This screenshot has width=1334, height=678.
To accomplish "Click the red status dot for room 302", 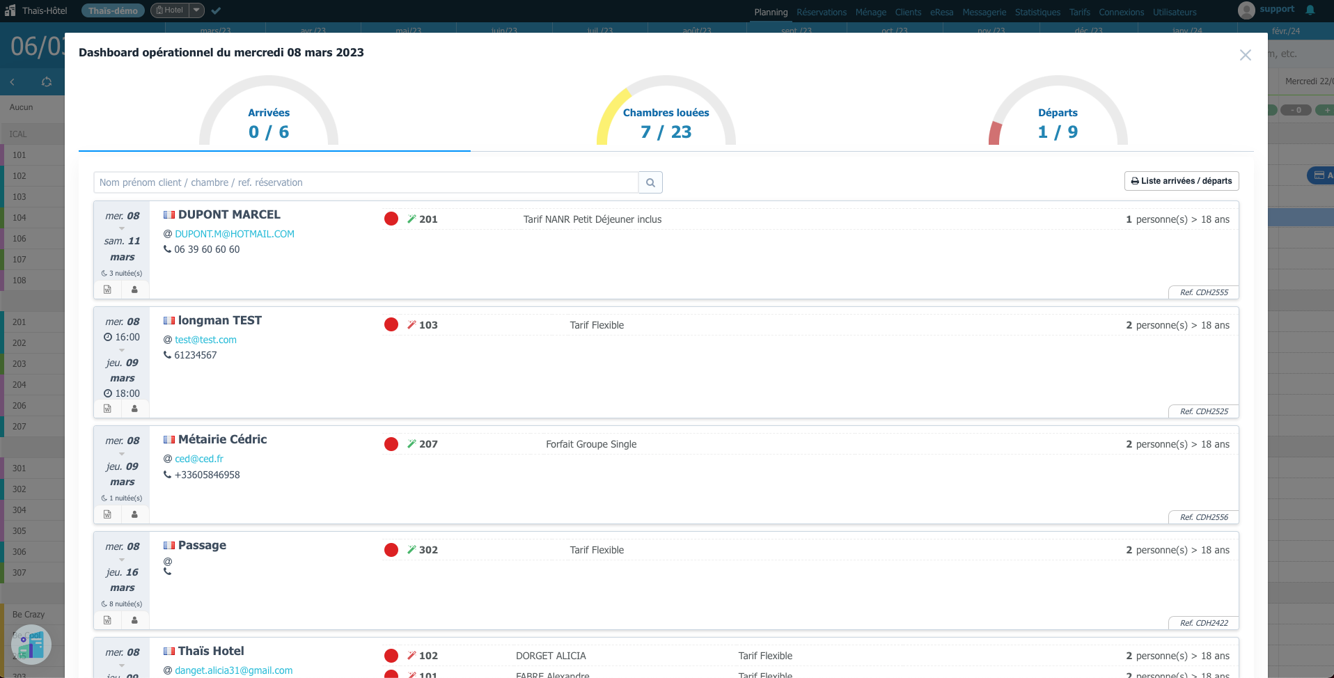I will [391, 550].
